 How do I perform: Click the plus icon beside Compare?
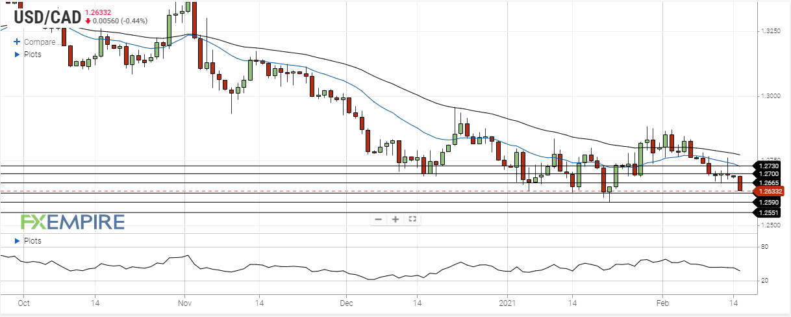(18, 42)
